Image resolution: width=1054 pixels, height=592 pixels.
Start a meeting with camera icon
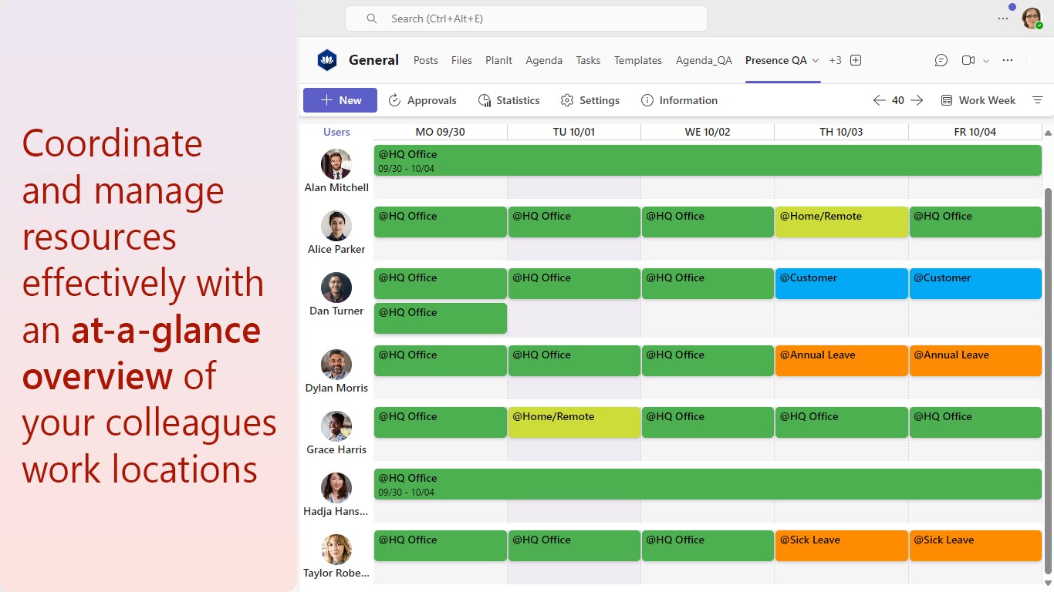click(968, 60)
